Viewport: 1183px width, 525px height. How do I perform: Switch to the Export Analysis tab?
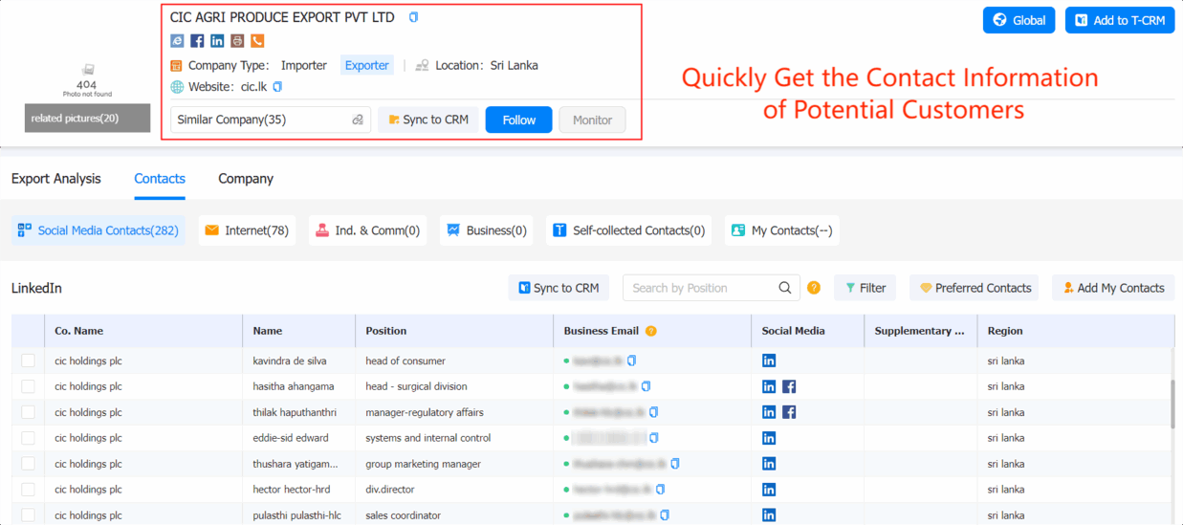point(56,179)
